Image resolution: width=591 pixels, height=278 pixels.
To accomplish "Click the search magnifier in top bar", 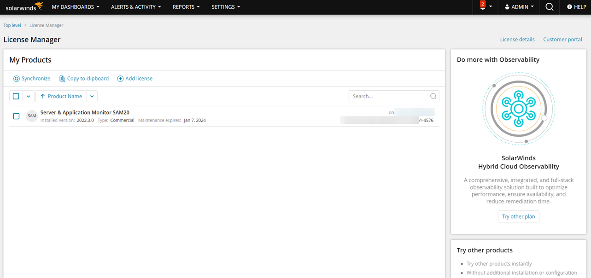I will tap(549, 7).
